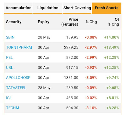
Task: Open the APOLLOHOSP security link
Action: click(18, 78)
